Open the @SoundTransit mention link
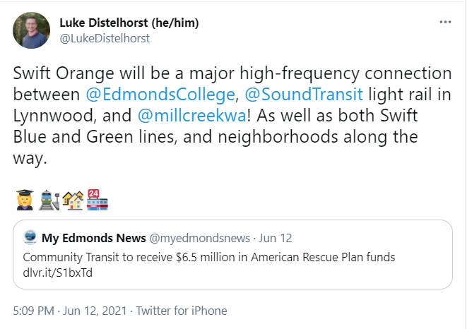The image size is (467, 329). coord(304,95)
